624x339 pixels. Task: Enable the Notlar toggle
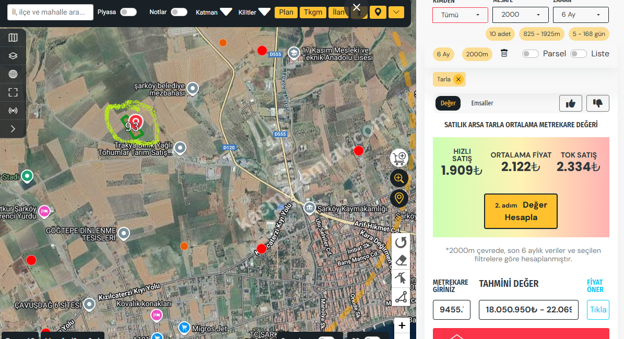[179, 12]
